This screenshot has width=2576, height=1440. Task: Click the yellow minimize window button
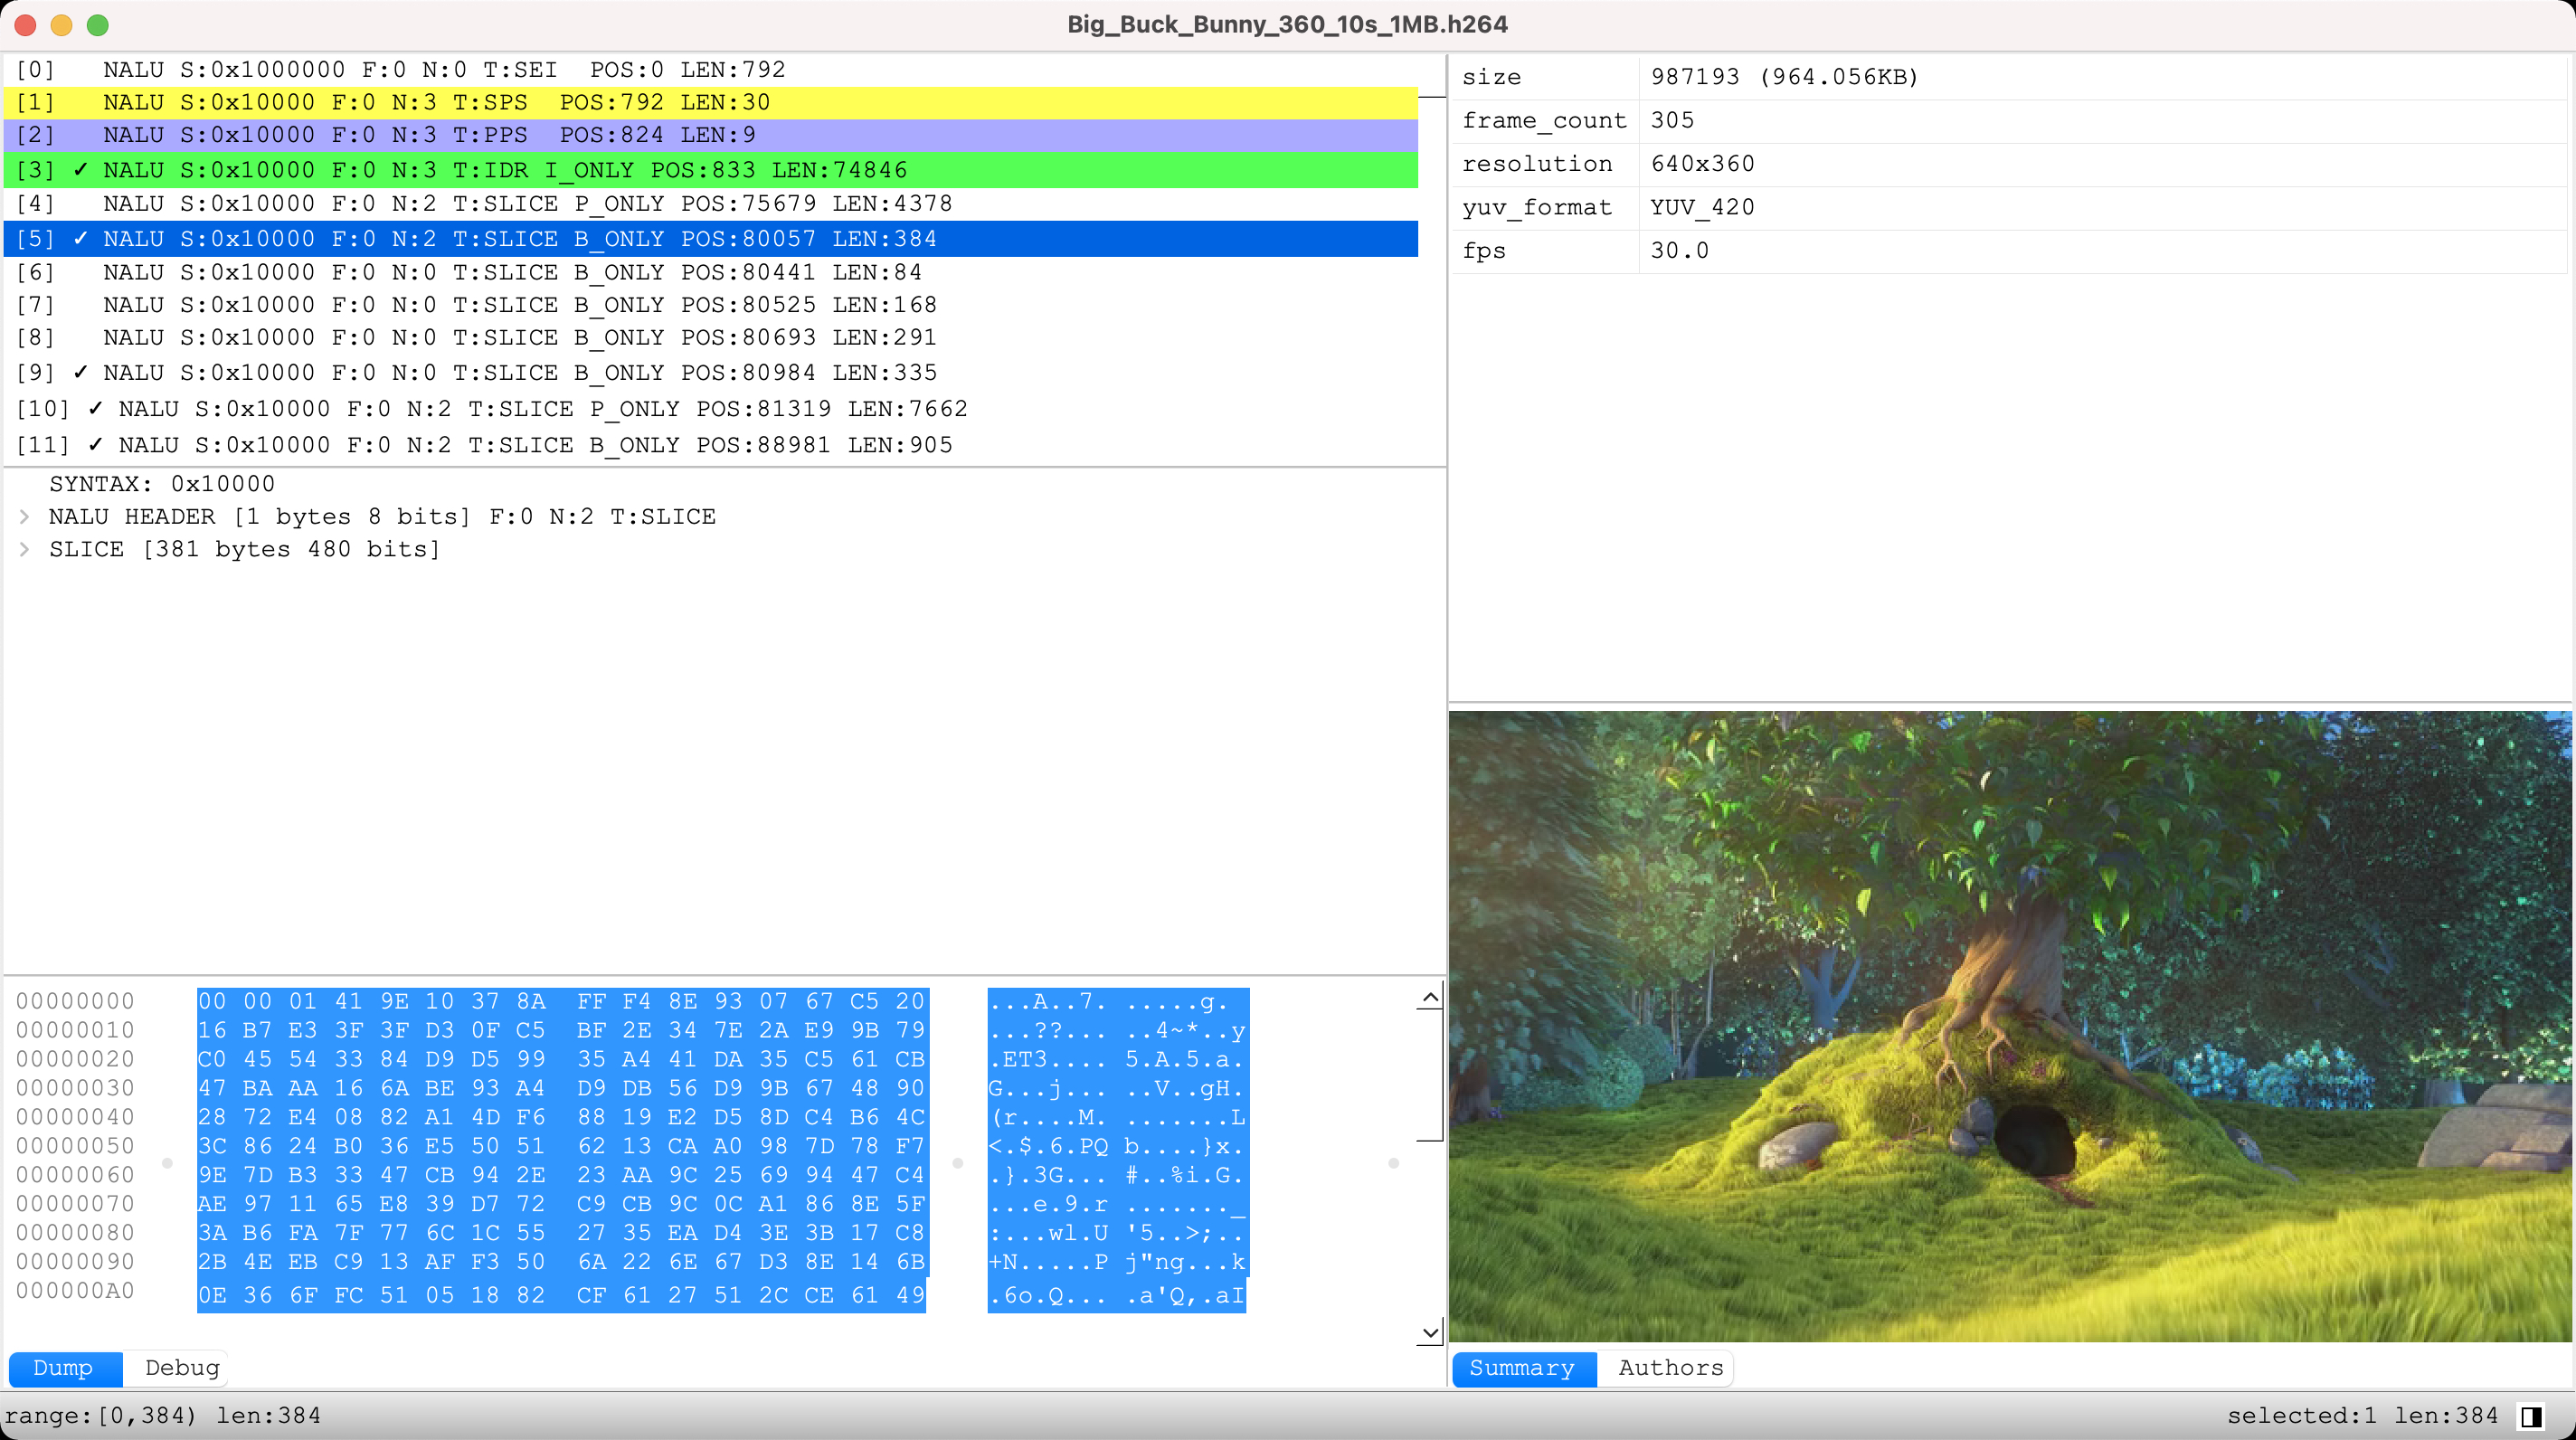[61, 25]
